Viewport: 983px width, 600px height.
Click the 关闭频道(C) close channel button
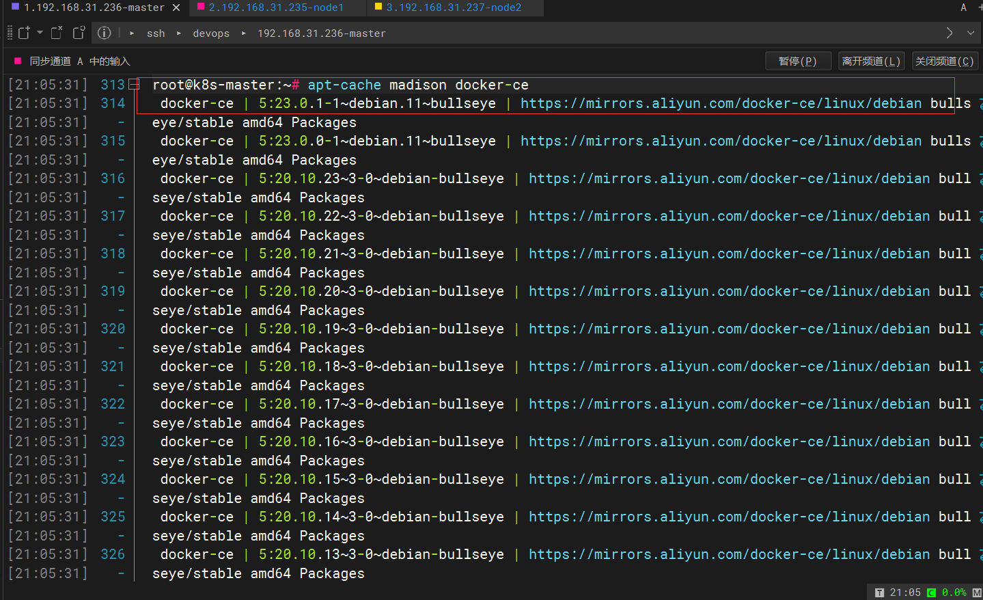(944, 61)
